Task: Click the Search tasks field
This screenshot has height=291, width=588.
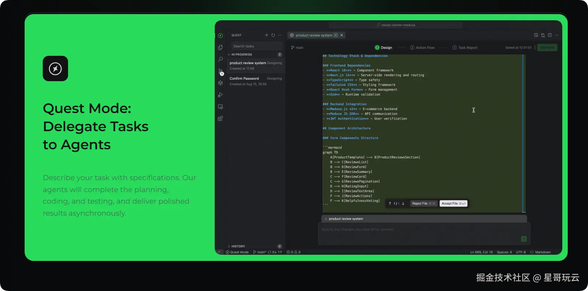Action: pos(256,46)
